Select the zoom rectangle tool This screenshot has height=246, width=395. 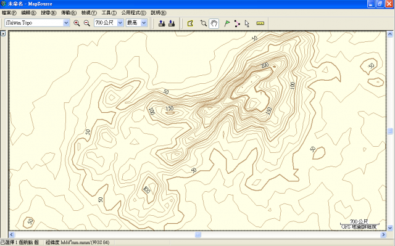click(203, 23)
